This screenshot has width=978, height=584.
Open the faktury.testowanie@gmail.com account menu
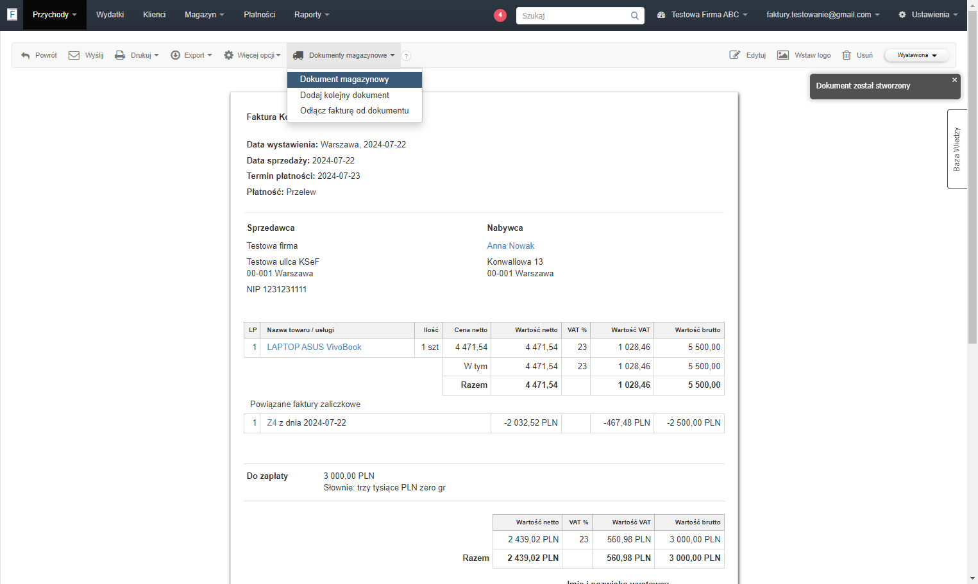coord(823,15)
